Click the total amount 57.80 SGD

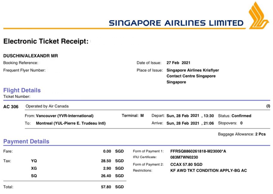pyautogui.click(x=112, y=187)
